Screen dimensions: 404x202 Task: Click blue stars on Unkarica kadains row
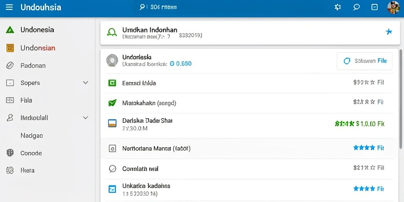coord(364,189)
